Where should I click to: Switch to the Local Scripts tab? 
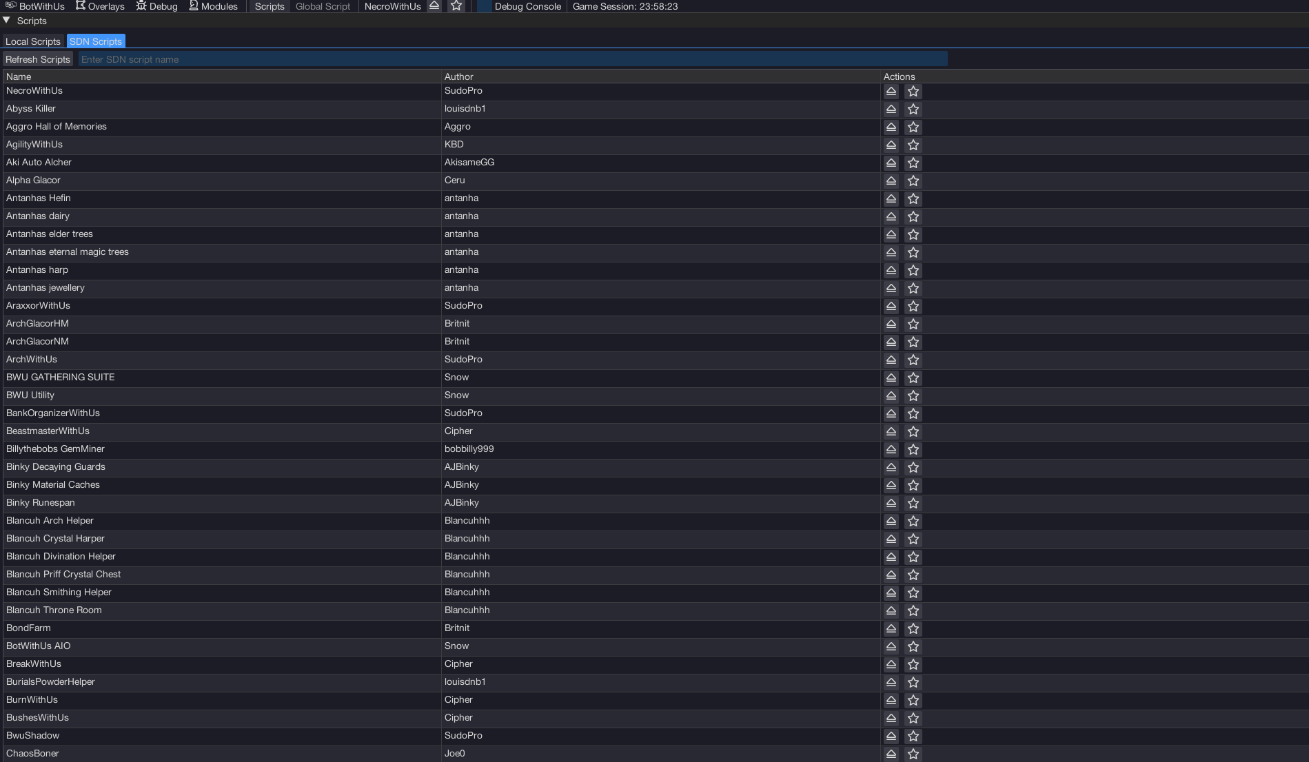tap(33, 41)
